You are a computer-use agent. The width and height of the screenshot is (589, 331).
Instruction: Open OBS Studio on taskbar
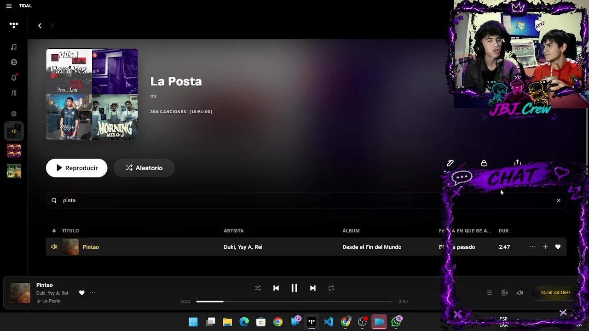pos(363,322)
